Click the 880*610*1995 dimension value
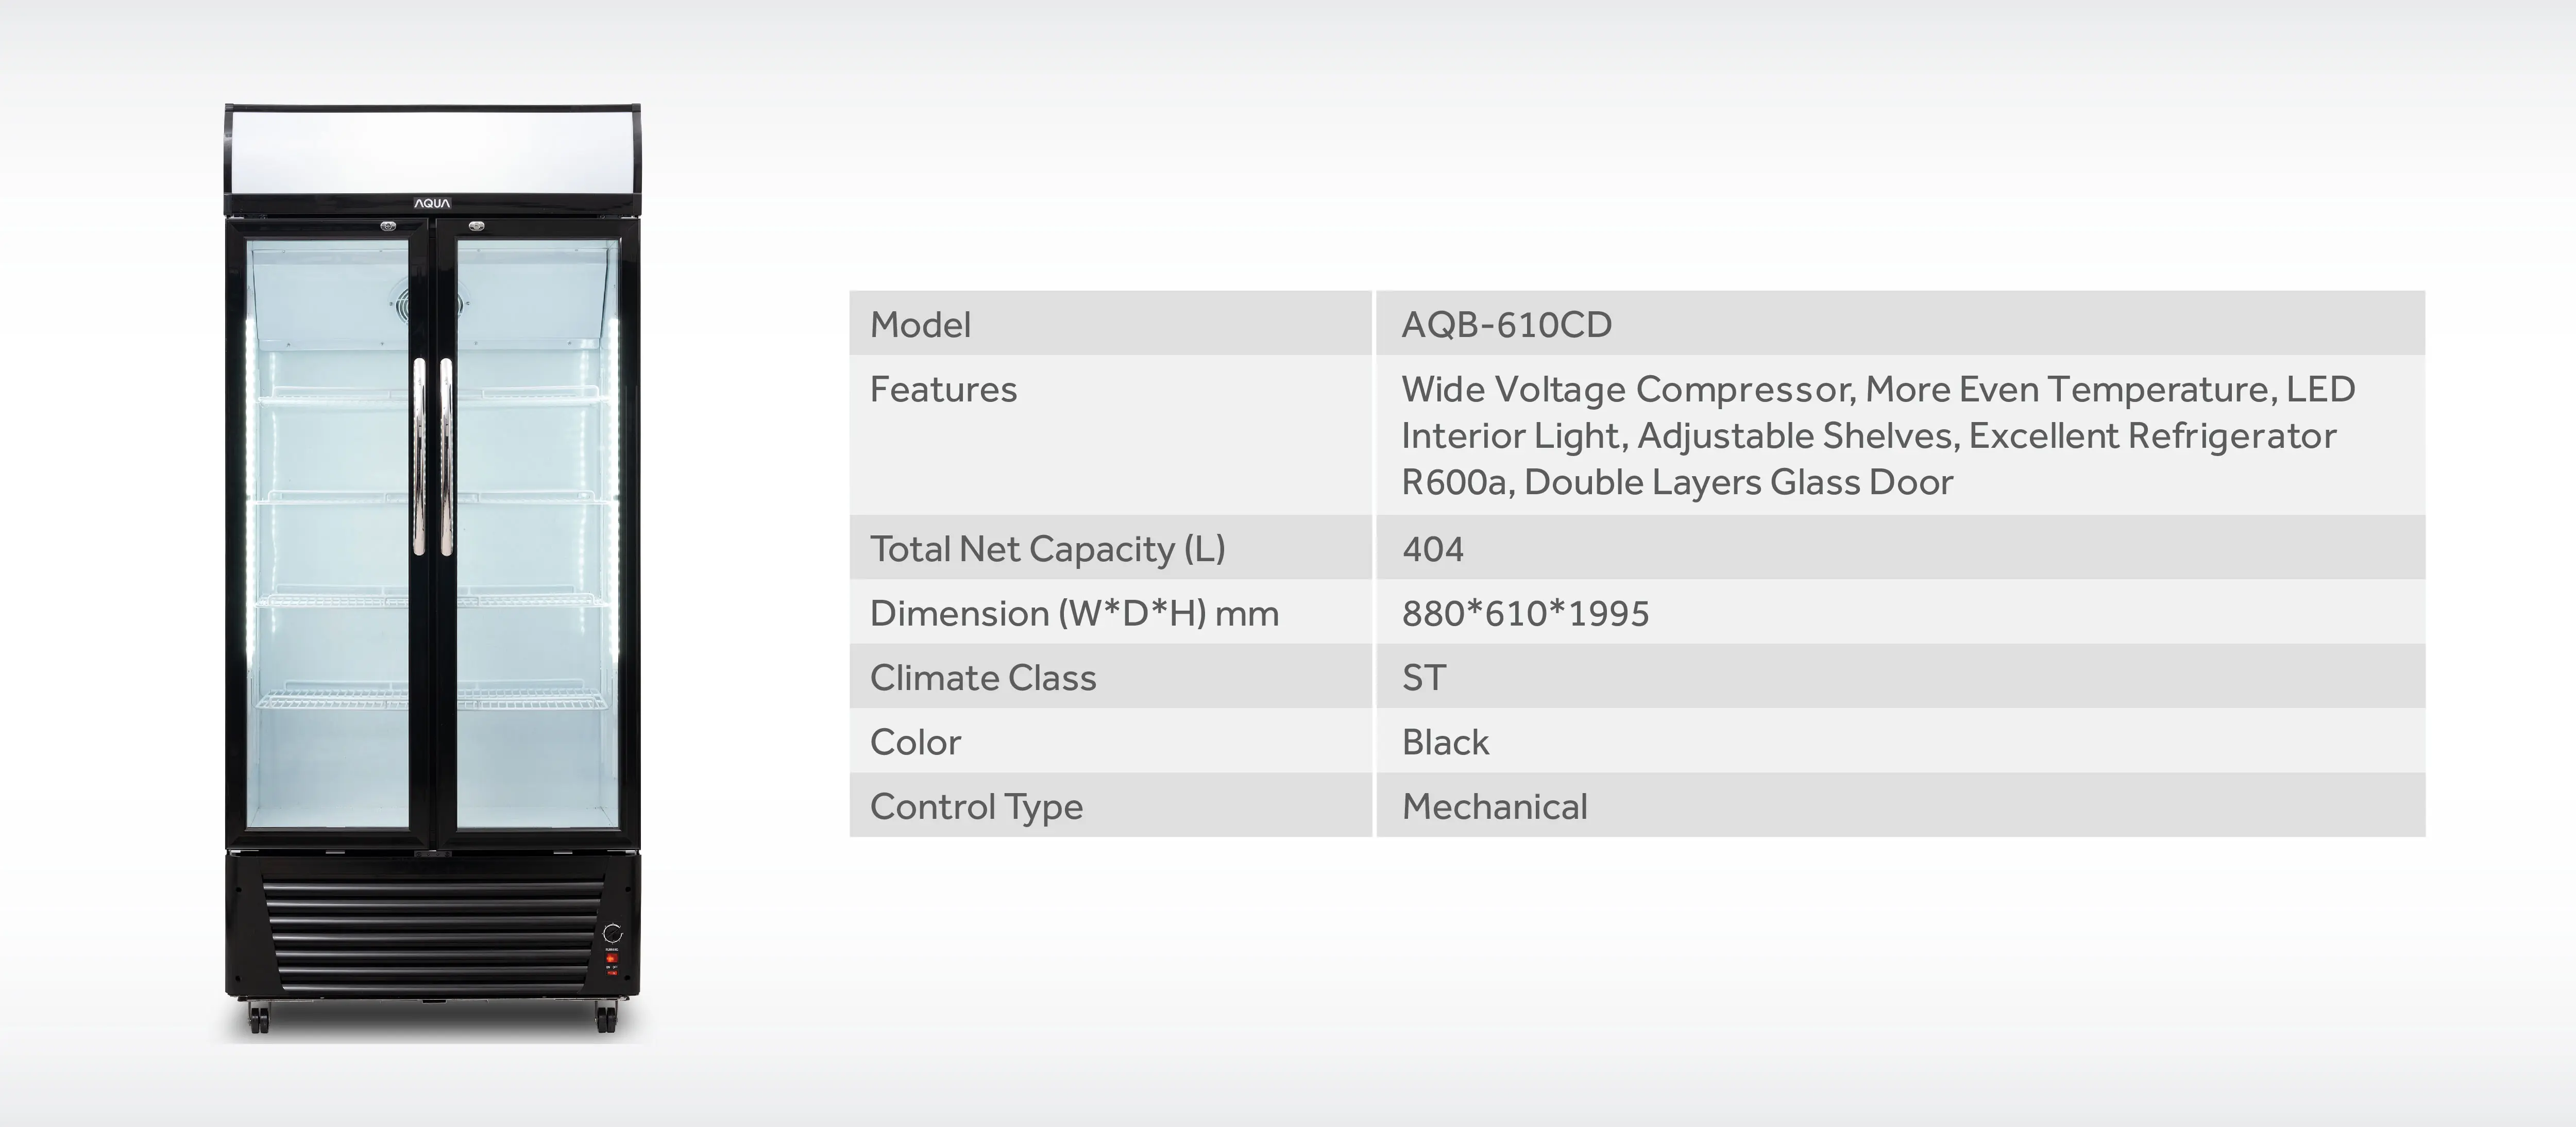The width and height of the screenshot is (2576, 1127). click(x=1525, y=613)
